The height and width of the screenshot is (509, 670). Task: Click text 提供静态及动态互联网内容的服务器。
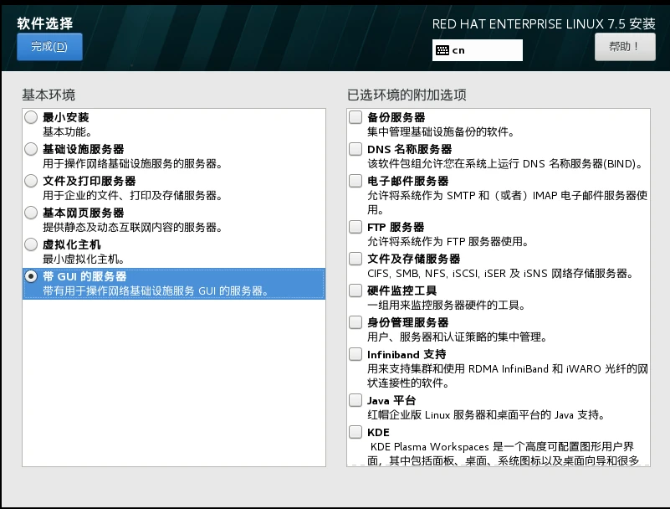pyautogui.click(x=132, y=227)
